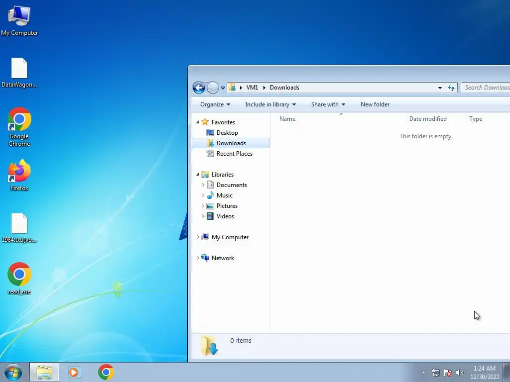Screen dimensions: 510x382
Task: Expand the Videos library
Action: pyautogui.click(x=203, y=216)
